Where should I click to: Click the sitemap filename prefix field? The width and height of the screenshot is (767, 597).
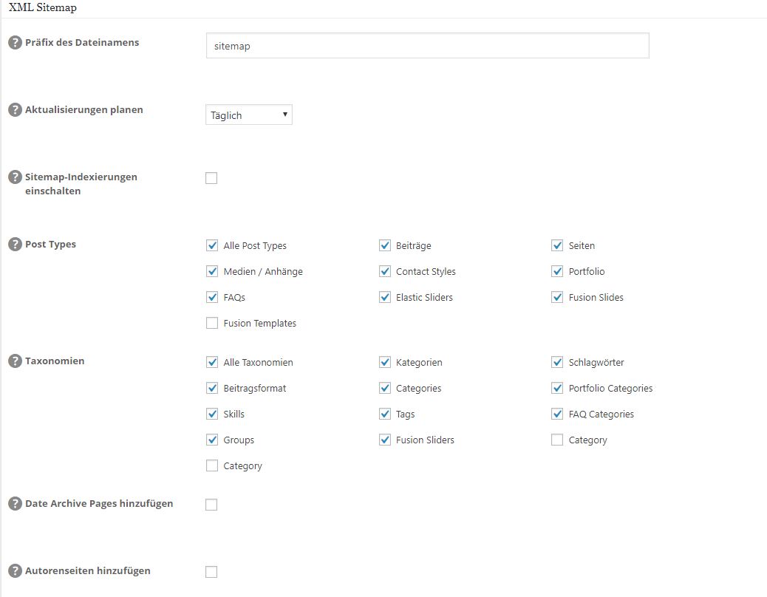427,46
